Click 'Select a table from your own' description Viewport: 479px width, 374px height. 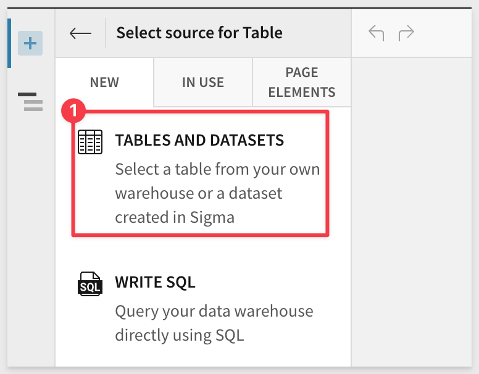[x=217, y=169]
